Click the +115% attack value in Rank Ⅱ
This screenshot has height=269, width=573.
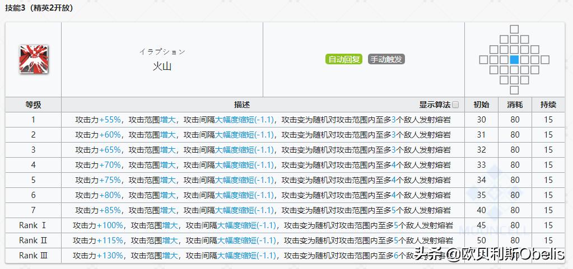[110, 240]
